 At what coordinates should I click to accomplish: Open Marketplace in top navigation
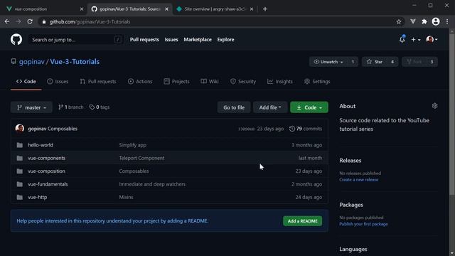point(198,40)
